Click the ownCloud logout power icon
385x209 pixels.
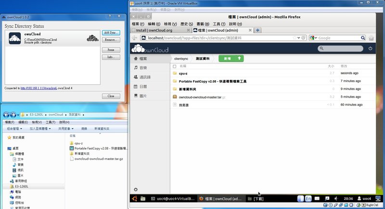(x=370, y=49)
